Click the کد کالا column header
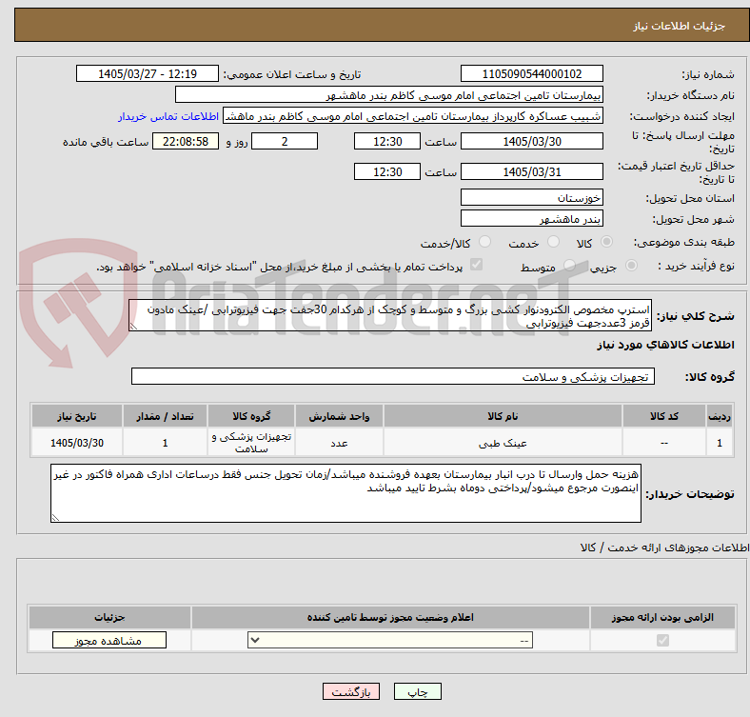The image size is (750, 717). (664, 416)
